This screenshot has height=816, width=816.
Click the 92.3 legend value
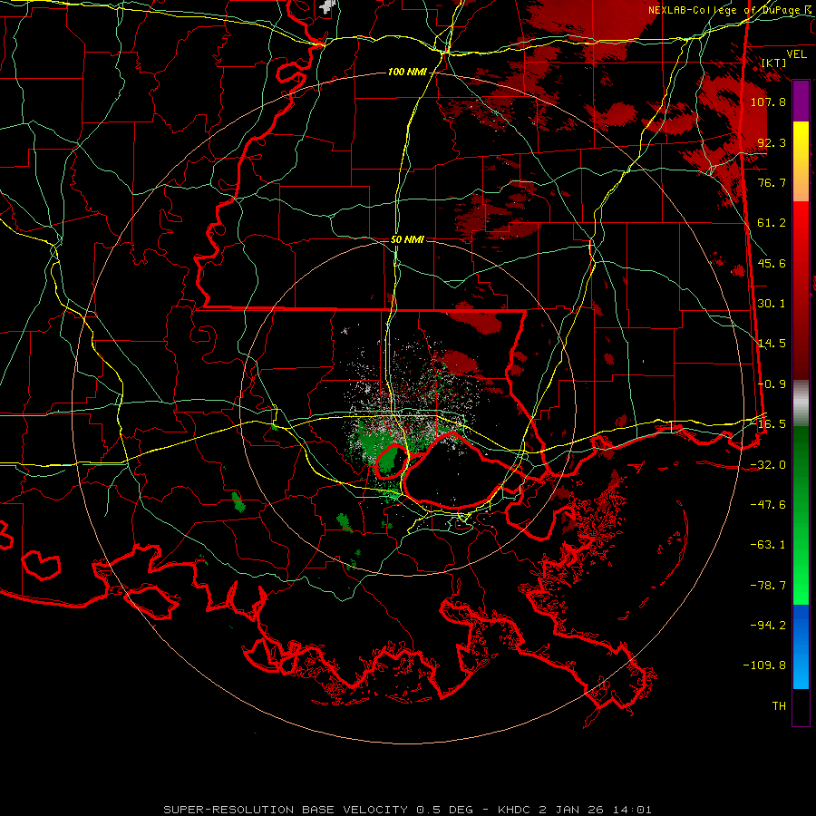tap(772, 142)
